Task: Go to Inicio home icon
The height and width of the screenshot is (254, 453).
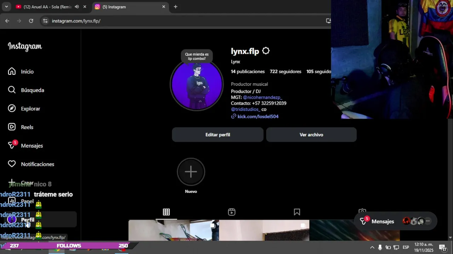Action: click(12, 72)
